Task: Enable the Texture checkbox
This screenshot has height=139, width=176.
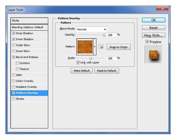Action: [x=17, y=69]
